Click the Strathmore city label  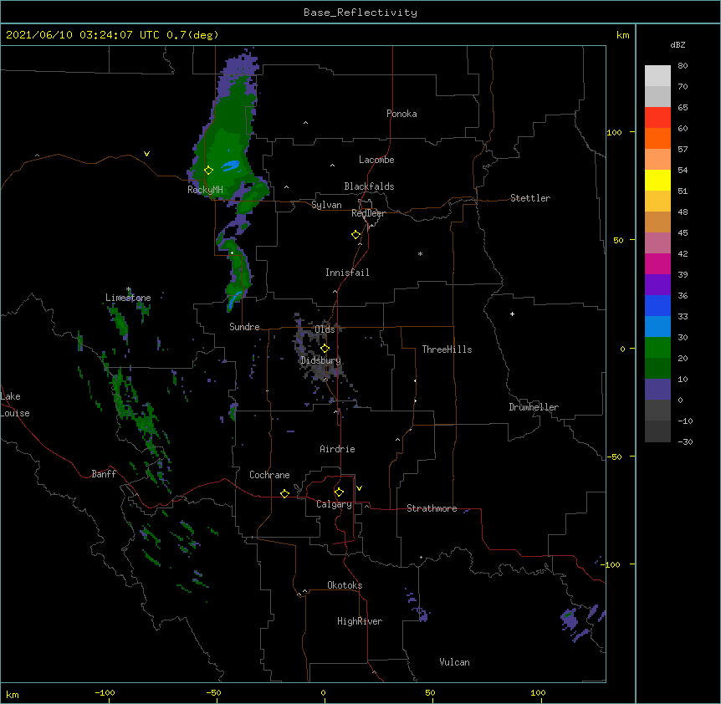click(432, 508)
